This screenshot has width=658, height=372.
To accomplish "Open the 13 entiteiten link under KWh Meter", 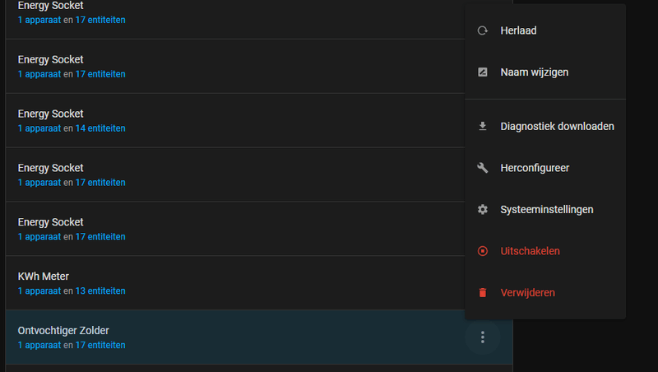I will 100,291.
